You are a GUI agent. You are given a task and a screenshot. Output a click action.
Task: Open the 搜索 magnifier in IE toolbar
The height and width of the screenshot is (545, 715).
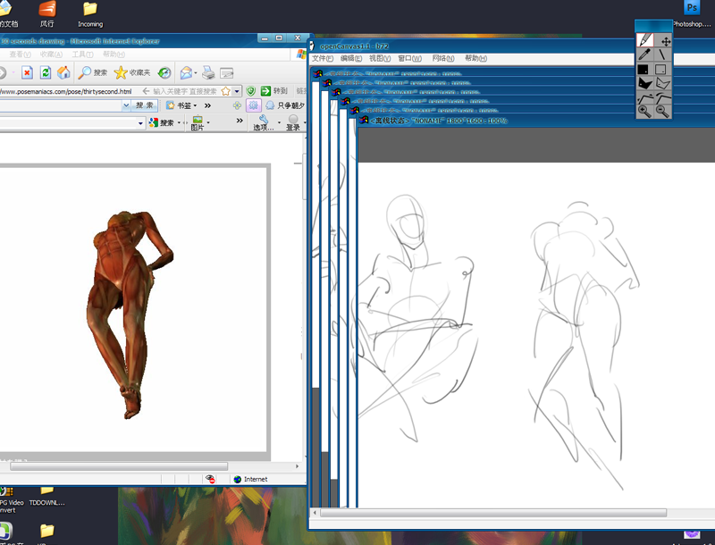(93, 72)
